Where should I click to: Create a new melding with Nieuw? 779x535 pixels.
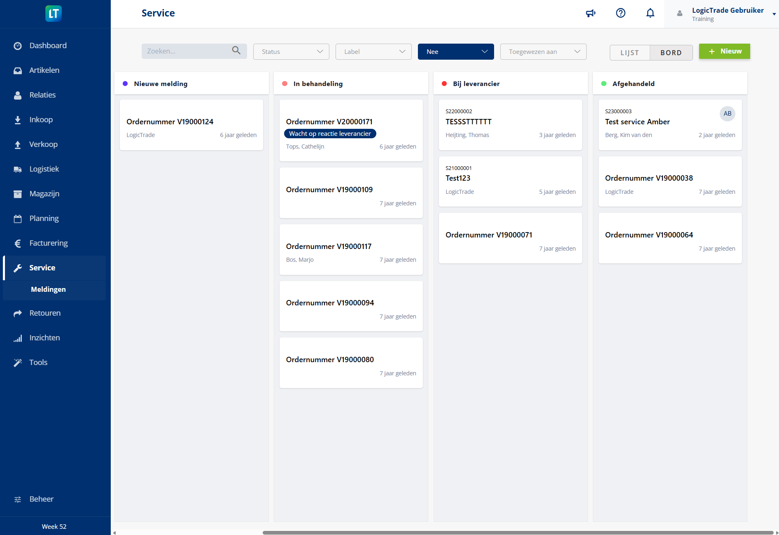tap(724, 51)
